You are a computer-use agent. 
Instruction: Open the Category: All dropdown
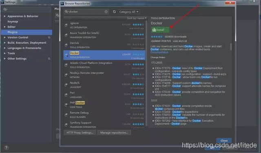click(129, 12)
